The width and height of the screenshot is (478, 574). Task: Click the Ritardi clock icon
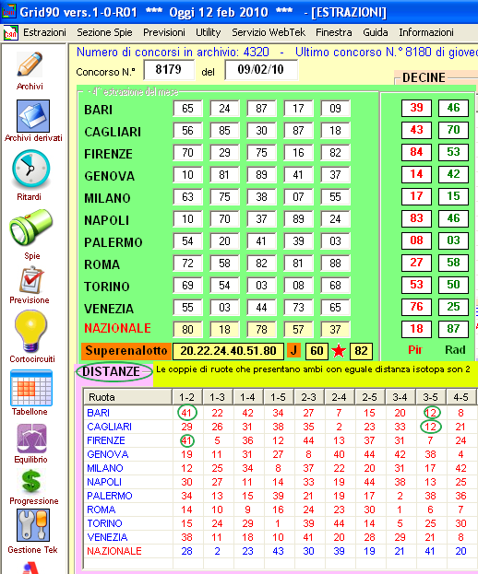click(31, 170)
